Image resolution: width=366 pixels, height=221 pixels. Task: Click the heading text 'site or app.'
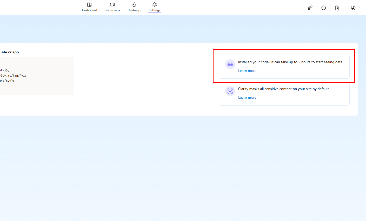10,52
